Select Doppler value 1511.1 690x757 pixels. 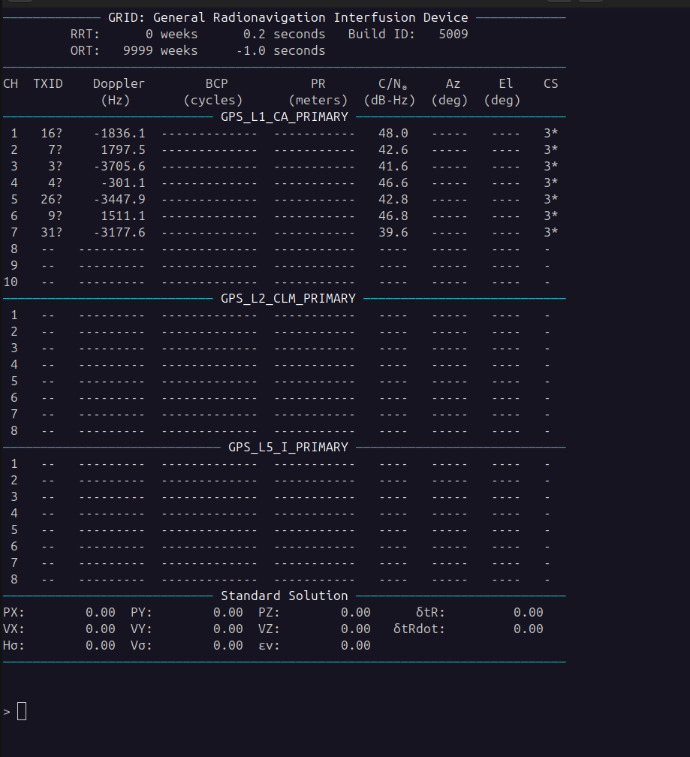[123, 216]
